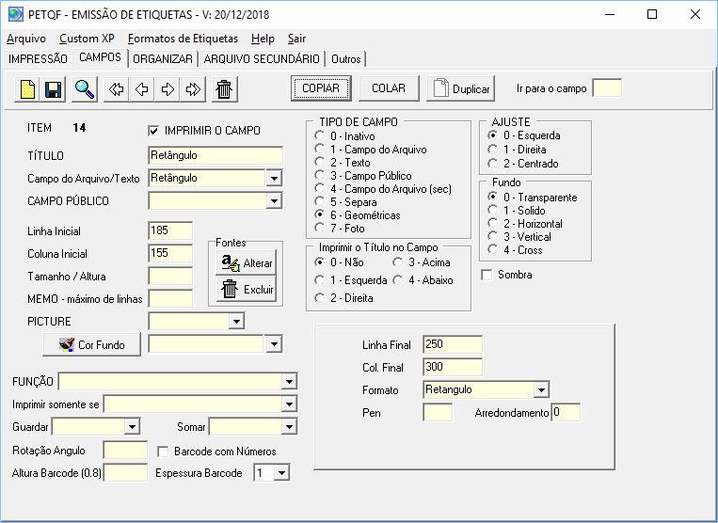
Task: Expand the Somar dropdown
Action: (289, 426)
